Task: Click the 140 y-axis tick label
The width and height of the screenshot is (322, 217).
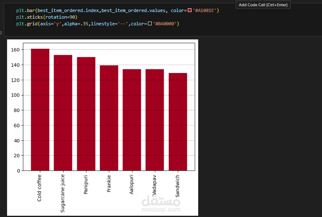Action: point(15,65)
